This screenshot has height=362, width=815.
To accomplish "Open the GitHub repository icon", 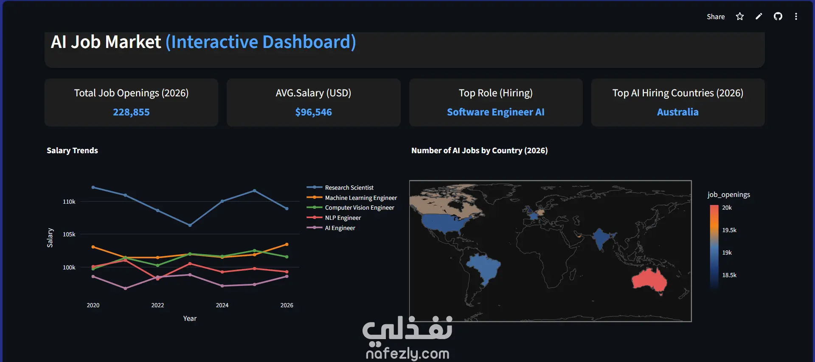I will (x=778, y=17).
